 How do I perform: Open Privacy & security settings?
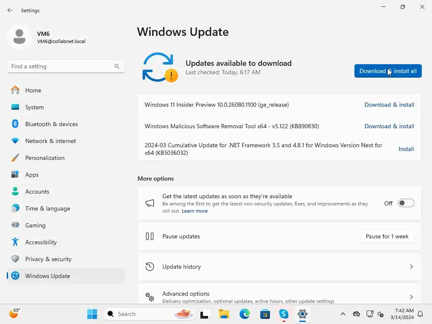pyautogui.click(x=66, y=259)
